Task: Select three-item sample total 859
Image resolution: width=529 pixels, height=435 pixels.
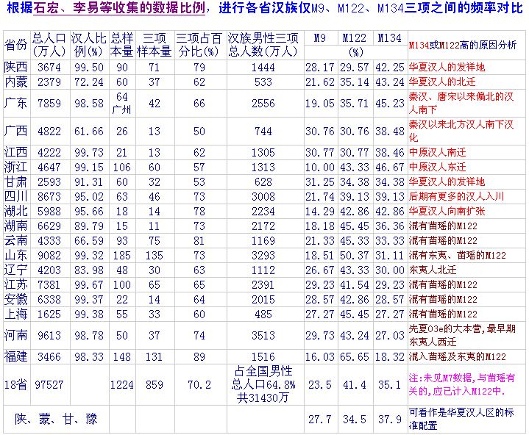Action: (x=155, y=385)
